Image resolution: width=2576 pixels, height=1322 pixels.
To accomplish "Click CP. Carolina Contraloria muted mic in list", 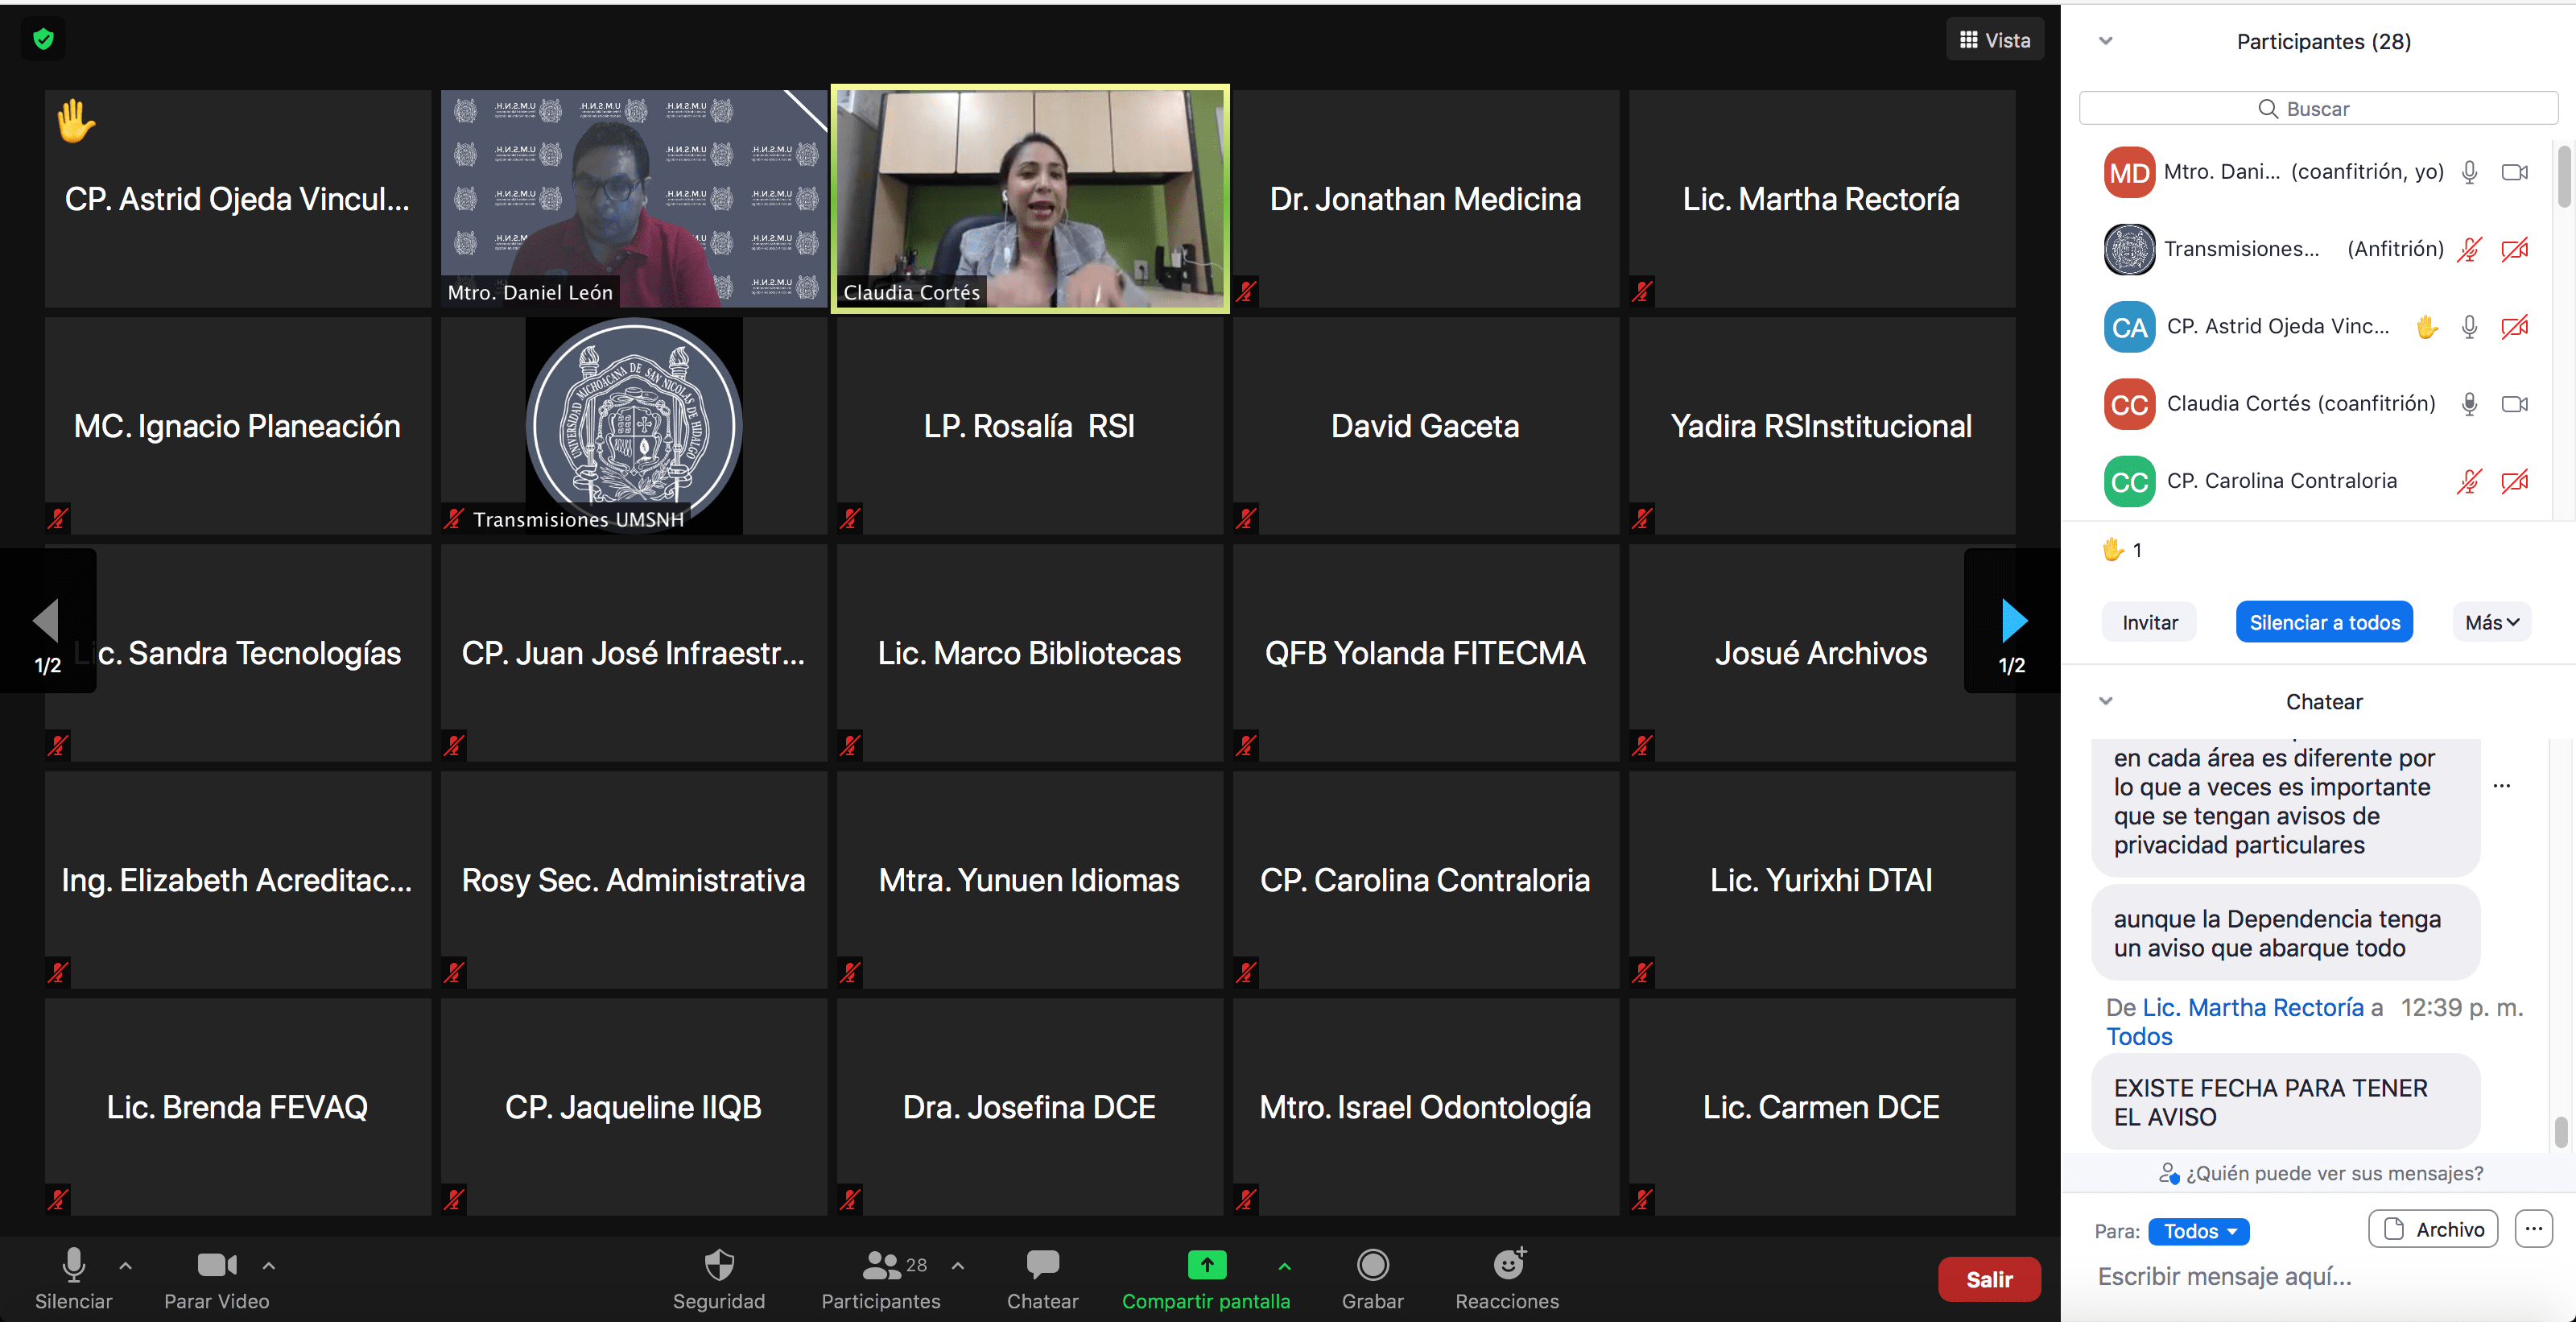I will coord(2469,481).
